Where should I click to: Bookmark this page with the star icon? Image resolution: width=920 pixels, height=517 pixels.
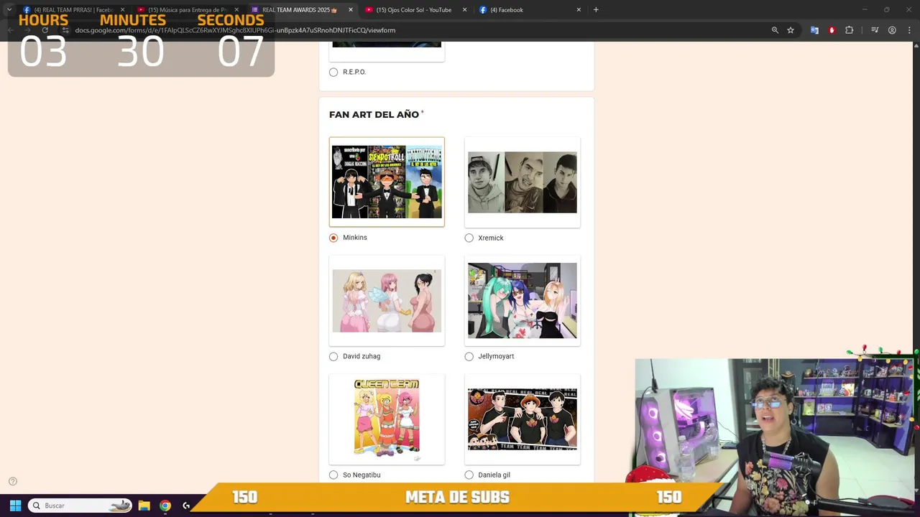(x=791, y=30)
